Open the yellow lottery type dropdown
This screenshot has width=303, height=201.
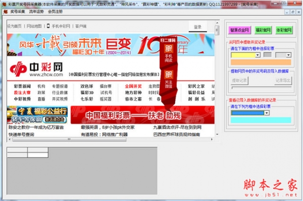(x=258, y=55)
